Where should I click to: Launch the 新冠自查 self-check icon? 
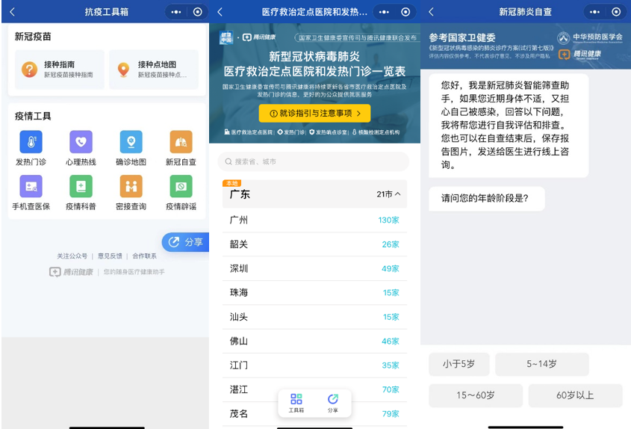[181, 142]
